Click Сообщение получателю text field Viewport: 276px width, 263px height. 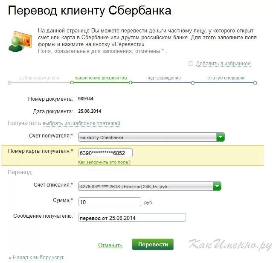132,217
